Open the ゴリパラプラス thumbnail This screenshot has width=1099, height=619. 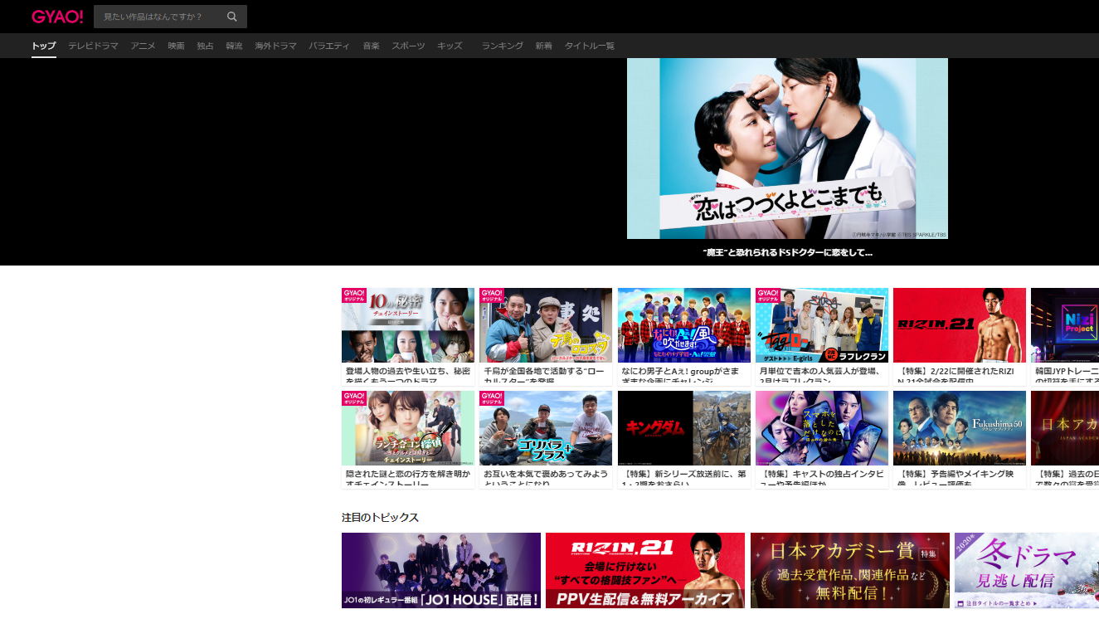click(x=546, y=428)
